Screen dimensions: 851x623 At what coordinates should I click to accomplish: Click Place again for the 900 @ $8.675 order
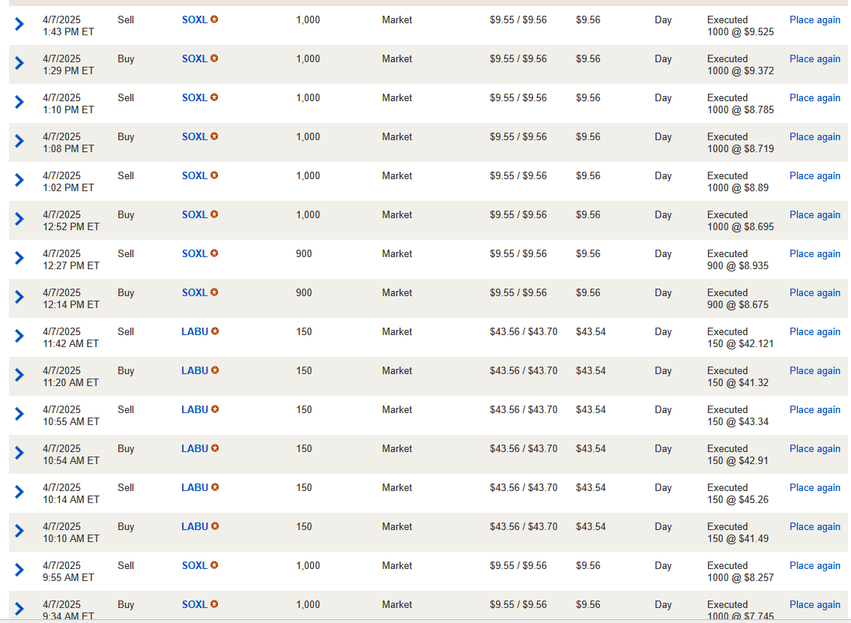814,293
